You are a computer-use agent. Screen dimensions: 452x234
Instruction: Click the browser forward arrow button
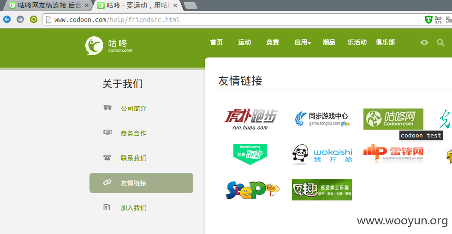point(20,20)
